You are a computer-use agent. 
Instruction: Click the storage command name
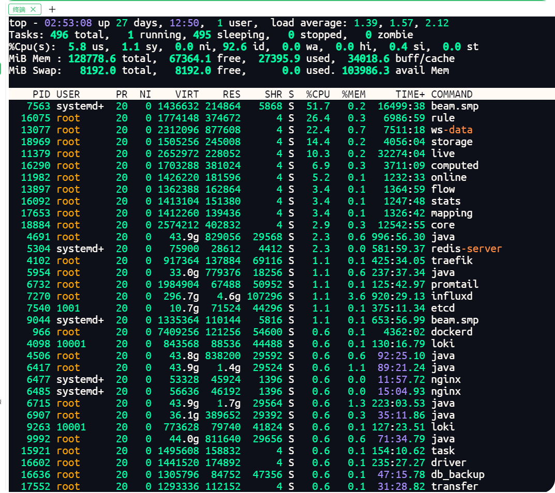click(452, 142)
